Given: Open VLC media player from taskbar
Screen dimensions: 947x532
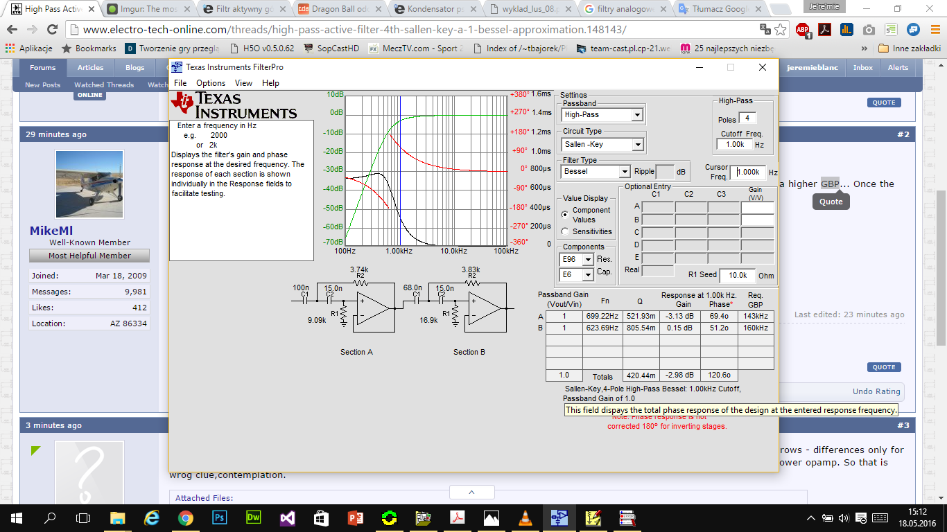Looking at the screenshot, I should coord(525,517).
